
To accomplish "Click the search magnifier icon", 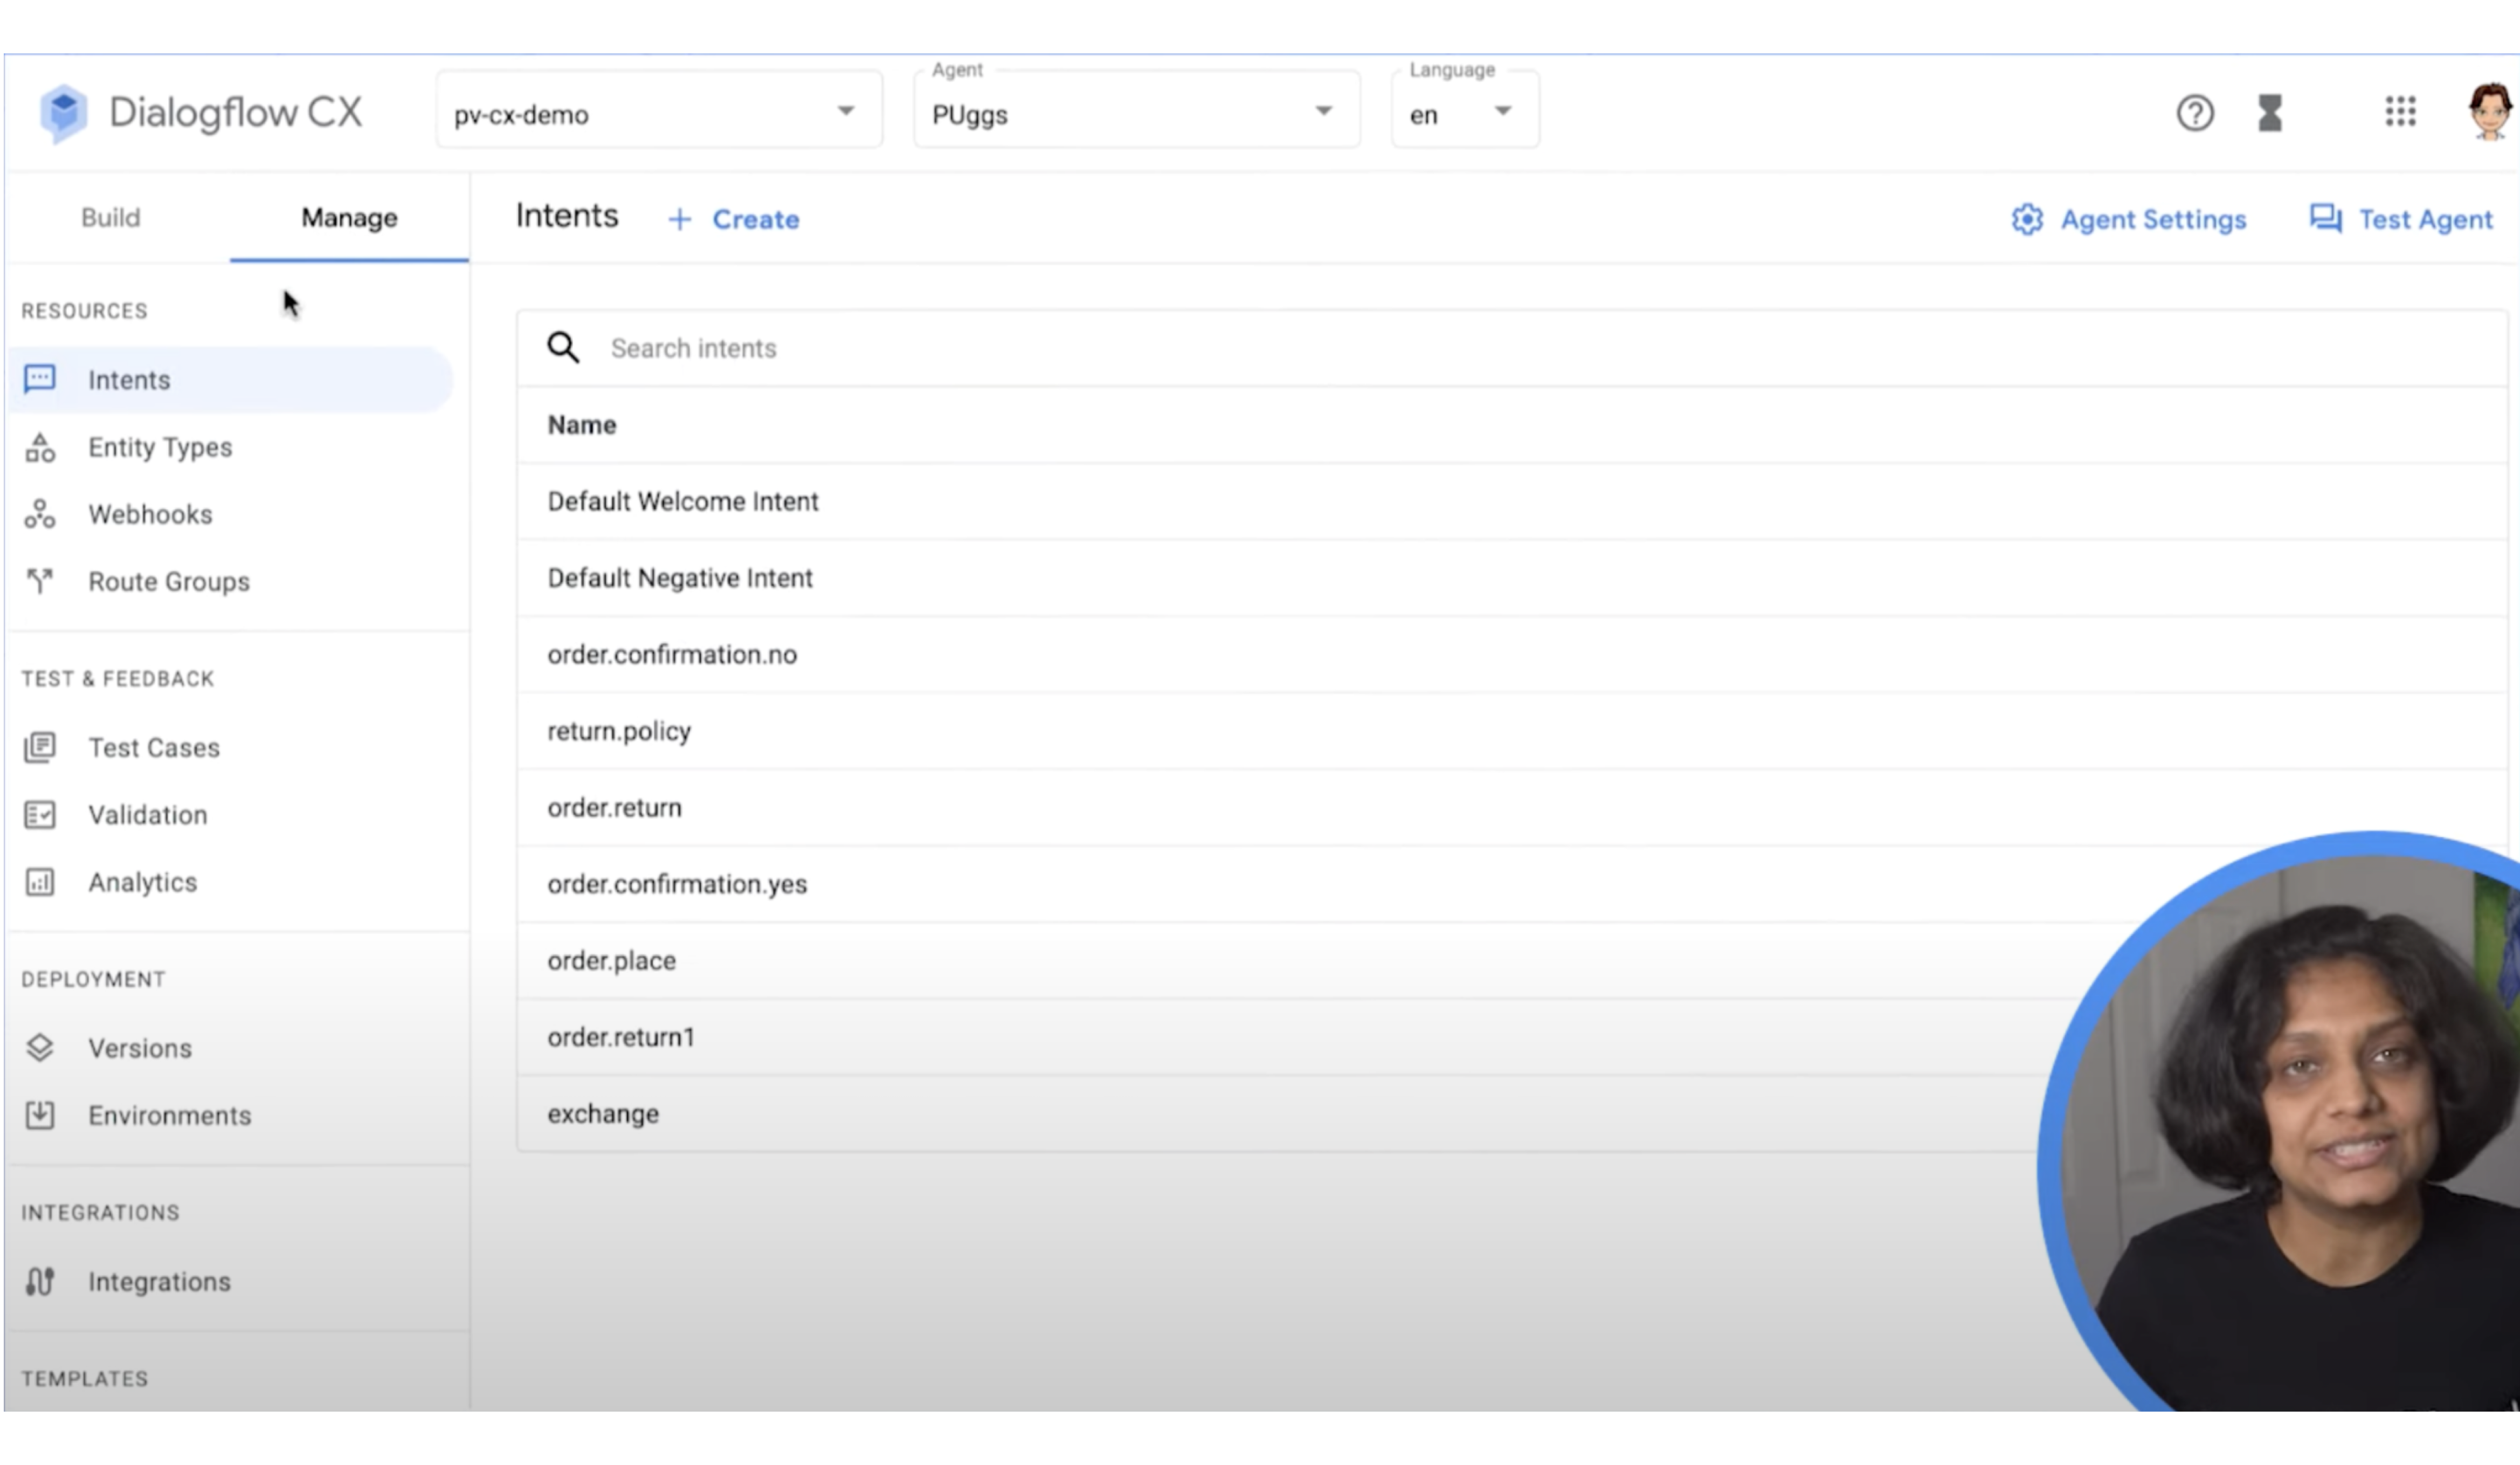I will [563, 348].
